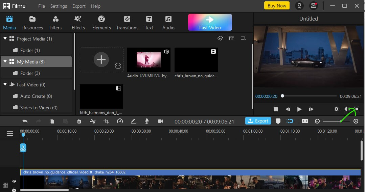This screenshot has width=365, height=192.
Task: Open the Transitions tab
Action: pos(127,23)
